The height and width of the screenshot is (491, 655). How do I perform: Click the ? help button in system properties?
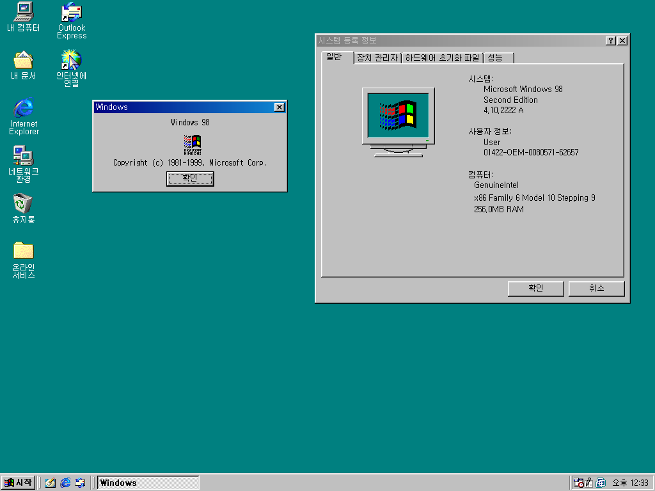[611, 40]
